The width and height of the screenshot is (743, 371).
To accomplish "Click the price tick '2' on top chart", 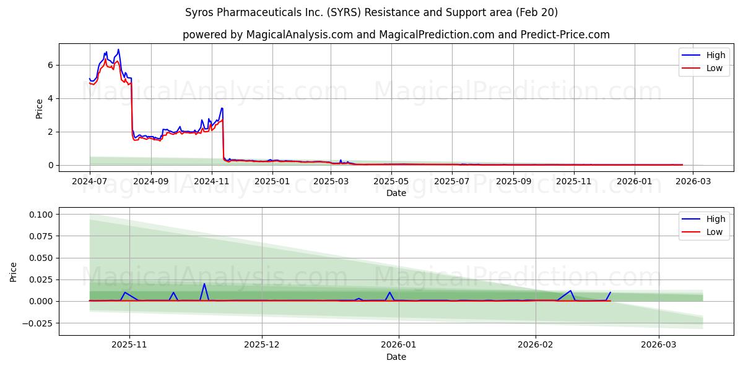I will point(52,132).
